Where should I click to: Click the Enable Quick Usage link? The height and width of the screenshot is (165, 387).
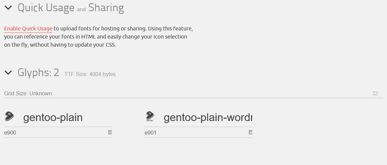point(28,29)
